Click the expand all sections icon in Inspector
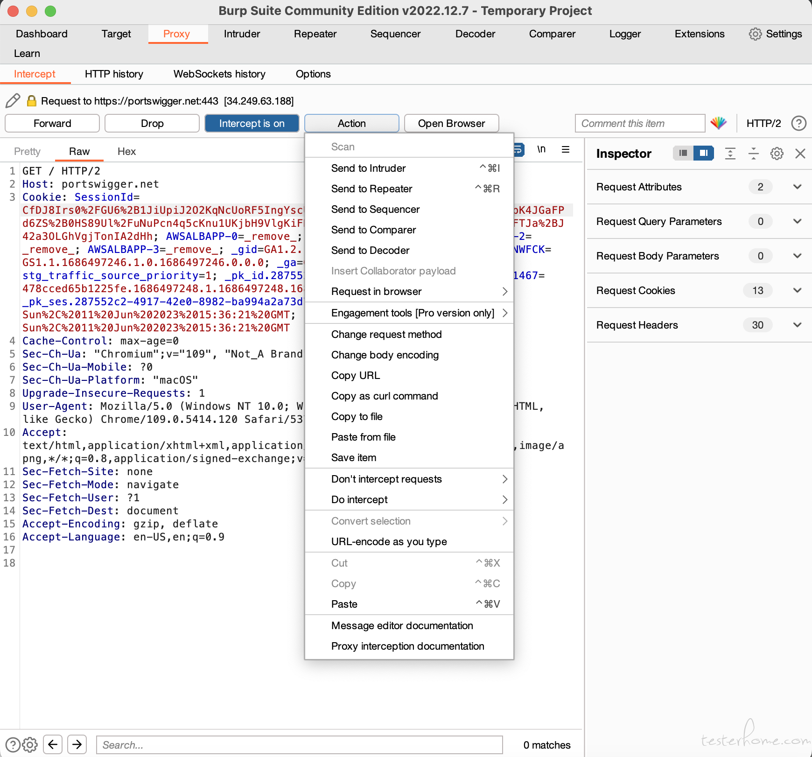Viewport: 812px width, 757px height. (x=730, y=154)
